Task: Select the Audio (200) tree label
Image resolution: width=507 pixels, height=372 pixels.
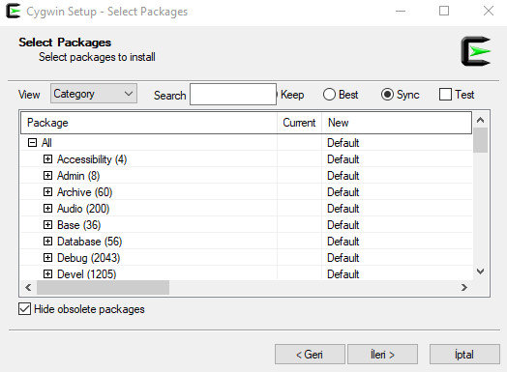Action: coord(83,209)
